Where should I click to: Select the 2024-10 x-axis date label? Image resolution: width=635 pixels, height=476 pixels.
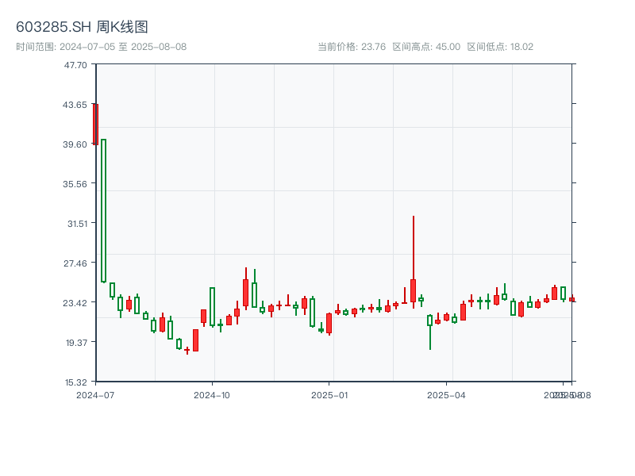pyautogui.click(x=212, y=394)
